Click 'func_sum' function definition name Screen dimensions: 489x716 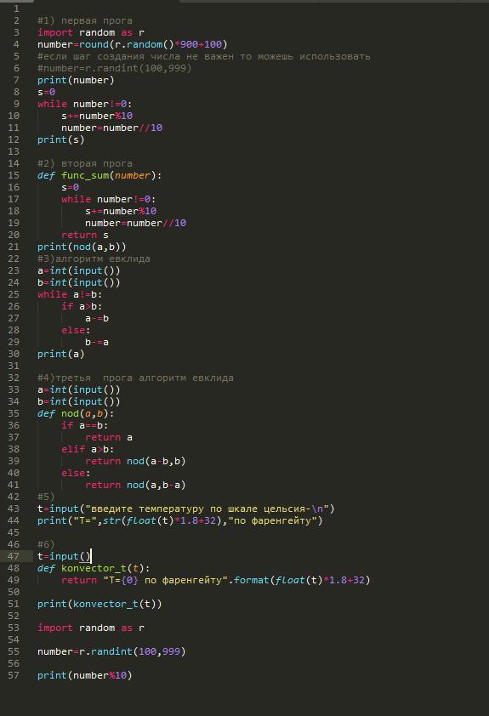coord(85,175)
